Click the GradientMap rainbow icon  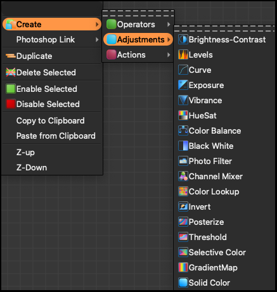(x=183, y=267)
